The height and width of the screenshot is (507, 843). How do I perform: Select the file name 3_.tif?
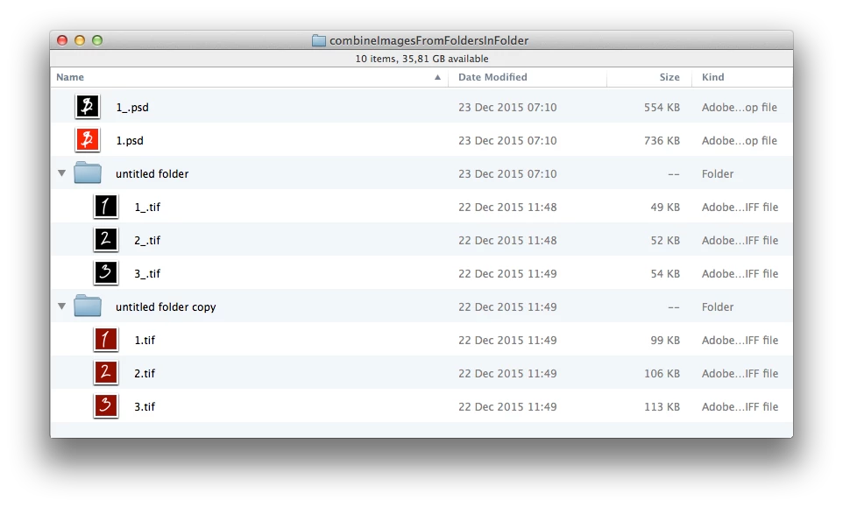pyautogui.click(x=147, y=273)
